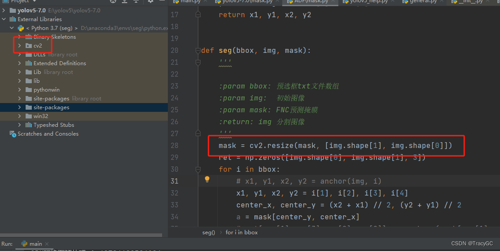This screenshot has height=251, width=500.
Task: Click the yolov5-7.0 project folder icon
Action: click(13, 11)
